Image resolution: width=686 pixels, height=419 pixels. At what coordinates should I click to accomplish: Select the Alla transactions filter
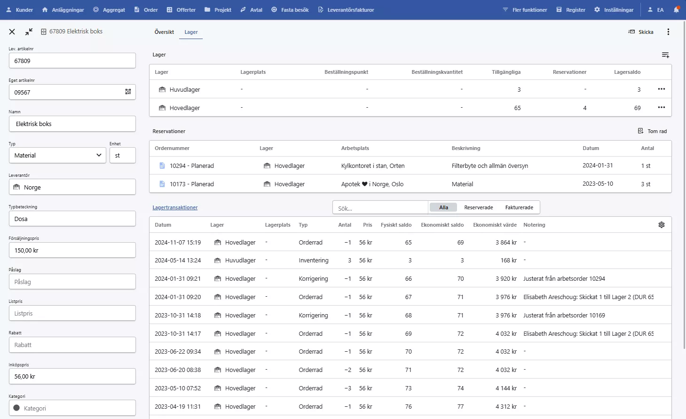pos(443,207)
